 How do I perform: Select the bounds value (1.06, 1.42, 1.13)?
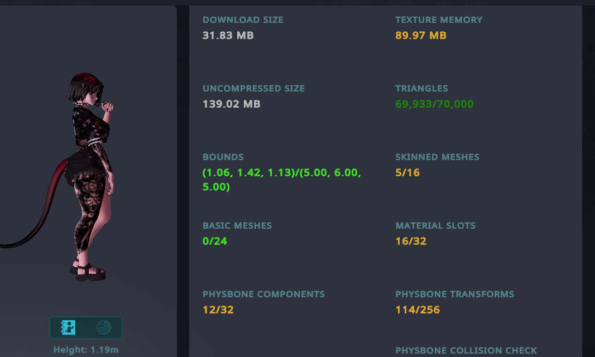click(x=281, y=180)
